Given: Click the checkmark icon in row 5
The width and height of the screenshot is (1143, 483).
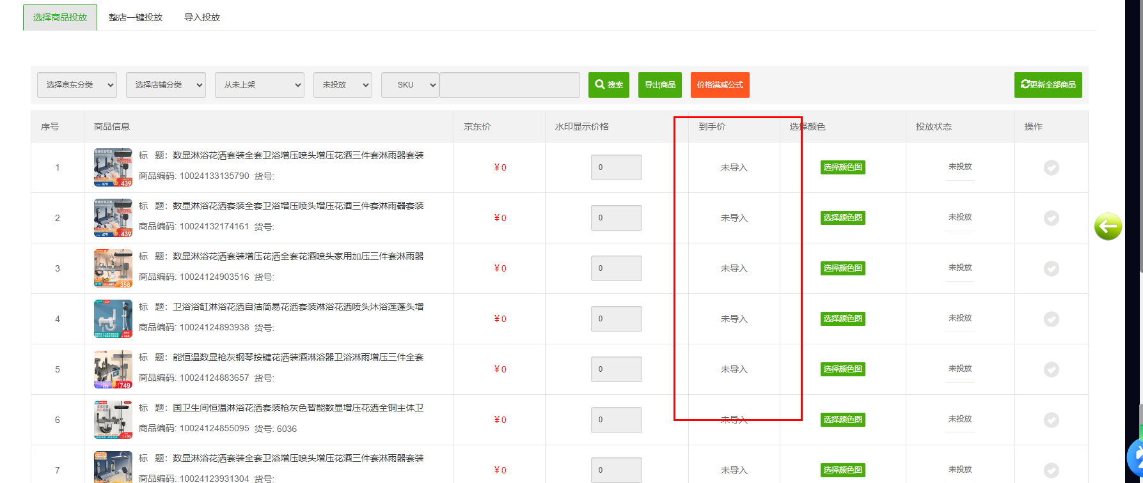Looking at the screenshot, I should click(1051, 369).
